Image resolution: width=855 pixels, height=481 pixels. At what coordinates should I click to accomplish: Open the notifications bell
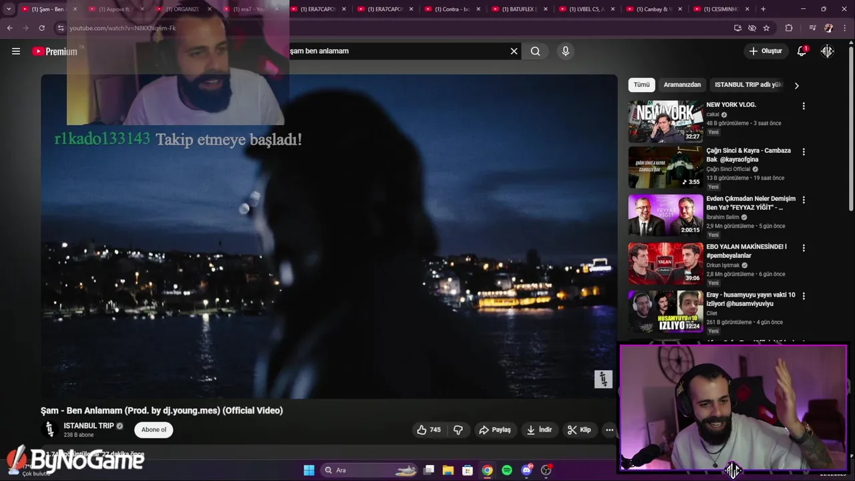802,51
